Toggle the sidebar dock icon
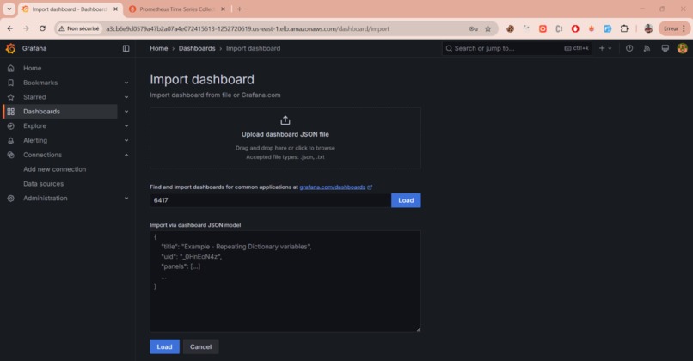This screenshot has width=693, height=361. (x=126, y=48)
